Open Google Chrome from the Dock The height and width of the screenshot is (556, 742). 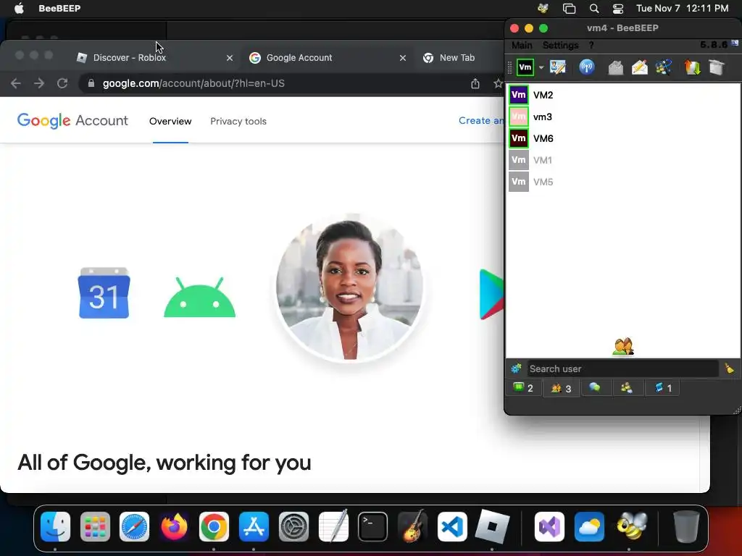tap(214, 527)
